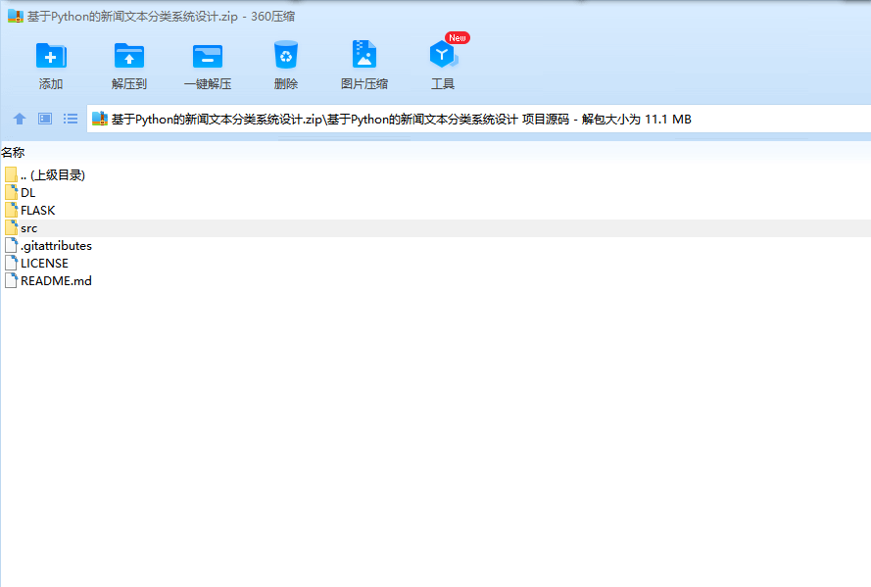
Task: Click the parent directory folder icon
Action: [x=11, y=175]
